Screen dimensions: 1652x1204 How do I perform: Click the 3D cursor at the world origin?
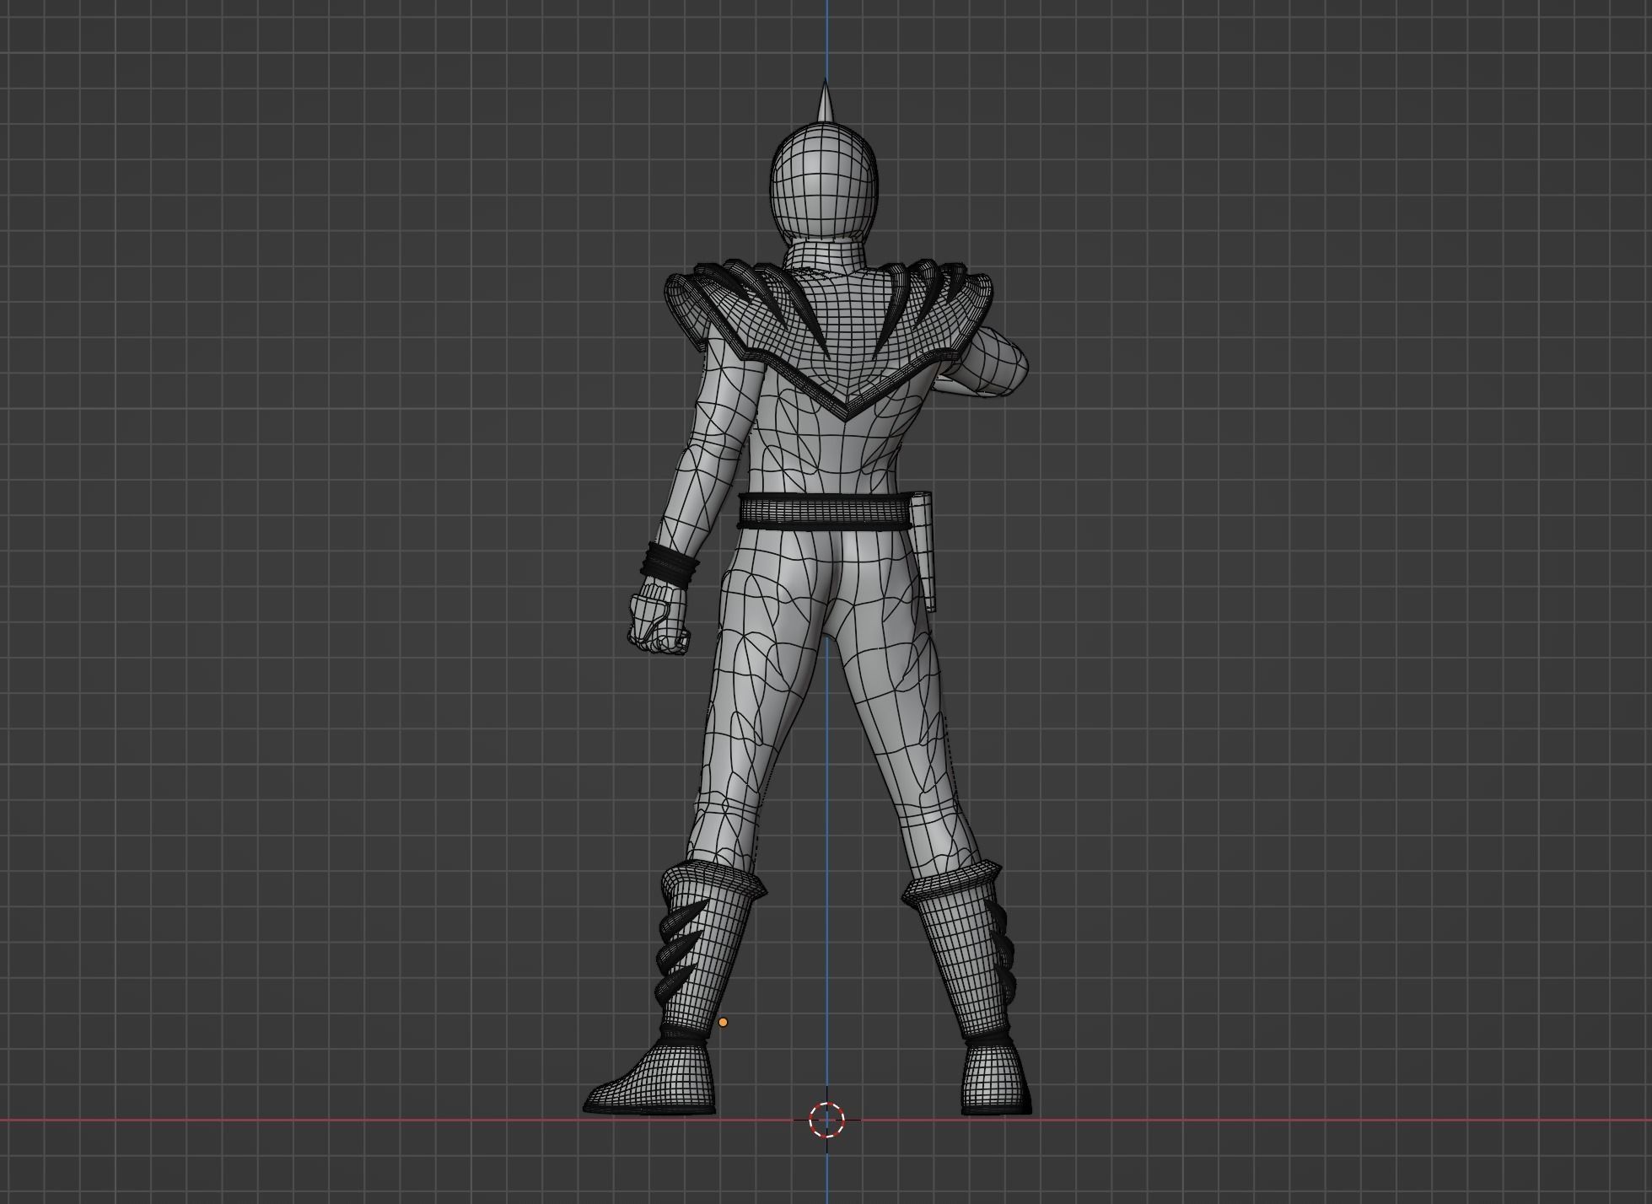coord(826,1120)
